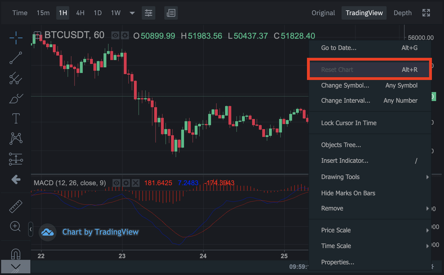Image resolution: width=444 pixels, height=275 pixels.
Task: Open MACD indicator settings gear icon
Action: pos(126,183)
